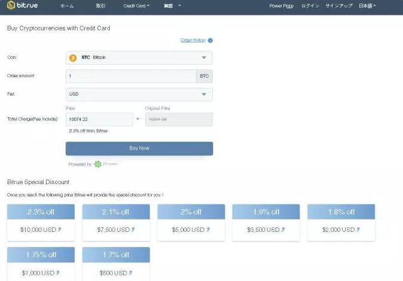
Task: Click arrow icon beside $7,500 USD
Action: click(133, 230)
